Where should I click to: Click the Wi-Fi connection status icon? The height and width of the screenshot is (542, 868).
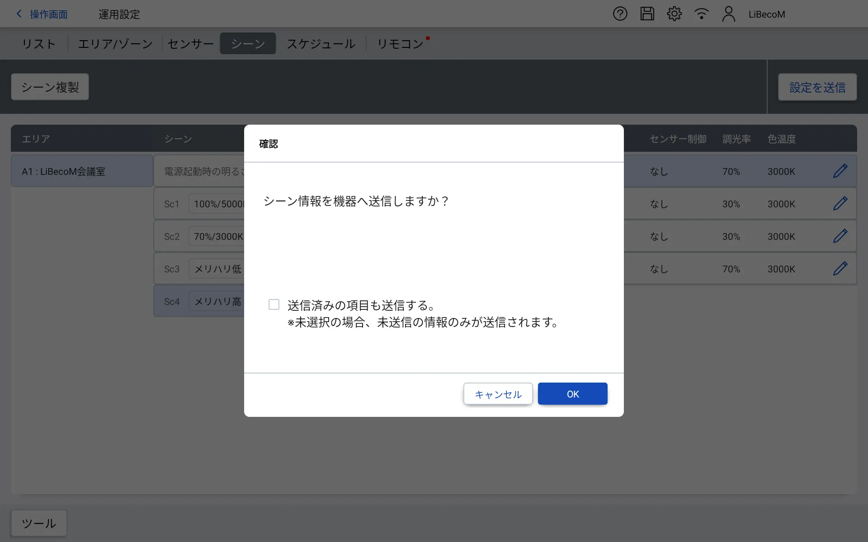point(701,14)
